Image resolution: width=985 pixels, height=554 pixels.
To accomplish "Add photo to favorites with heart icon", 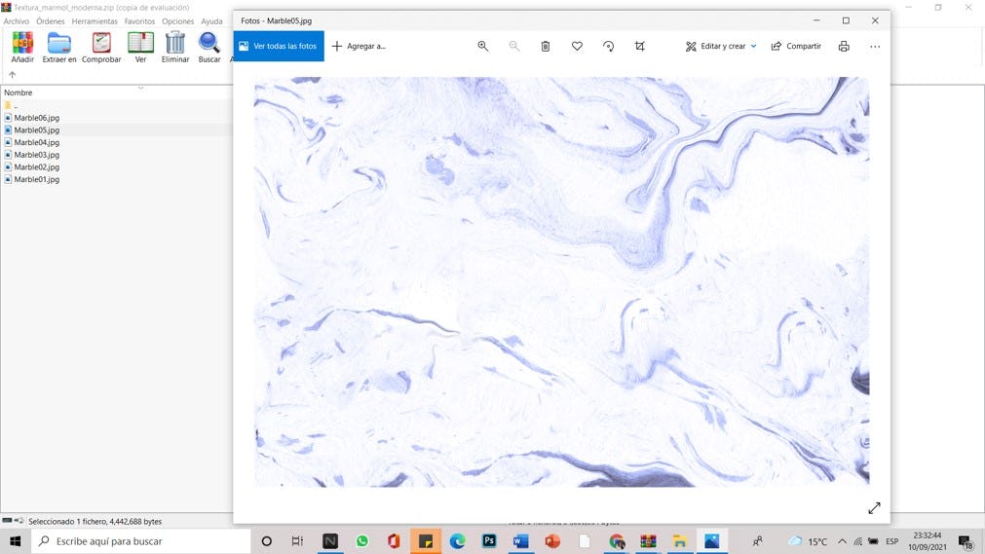I will click(x=577, y=46).
